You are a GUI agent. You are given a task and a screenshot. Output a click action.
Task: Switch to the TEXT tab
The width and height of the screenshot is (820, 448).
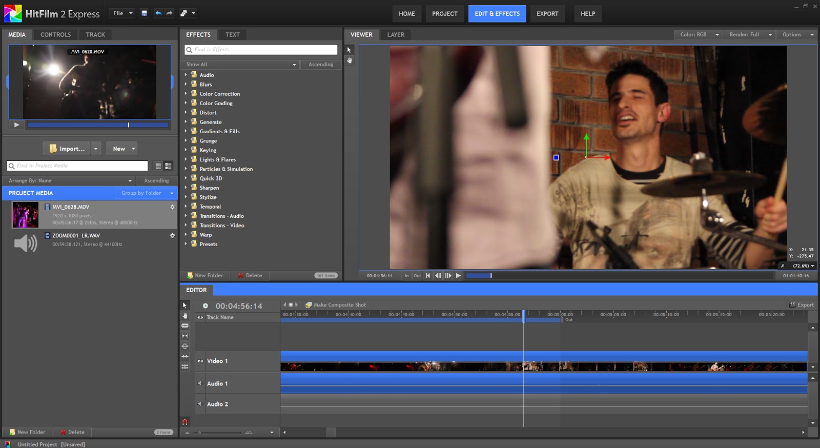pos(233,35)
